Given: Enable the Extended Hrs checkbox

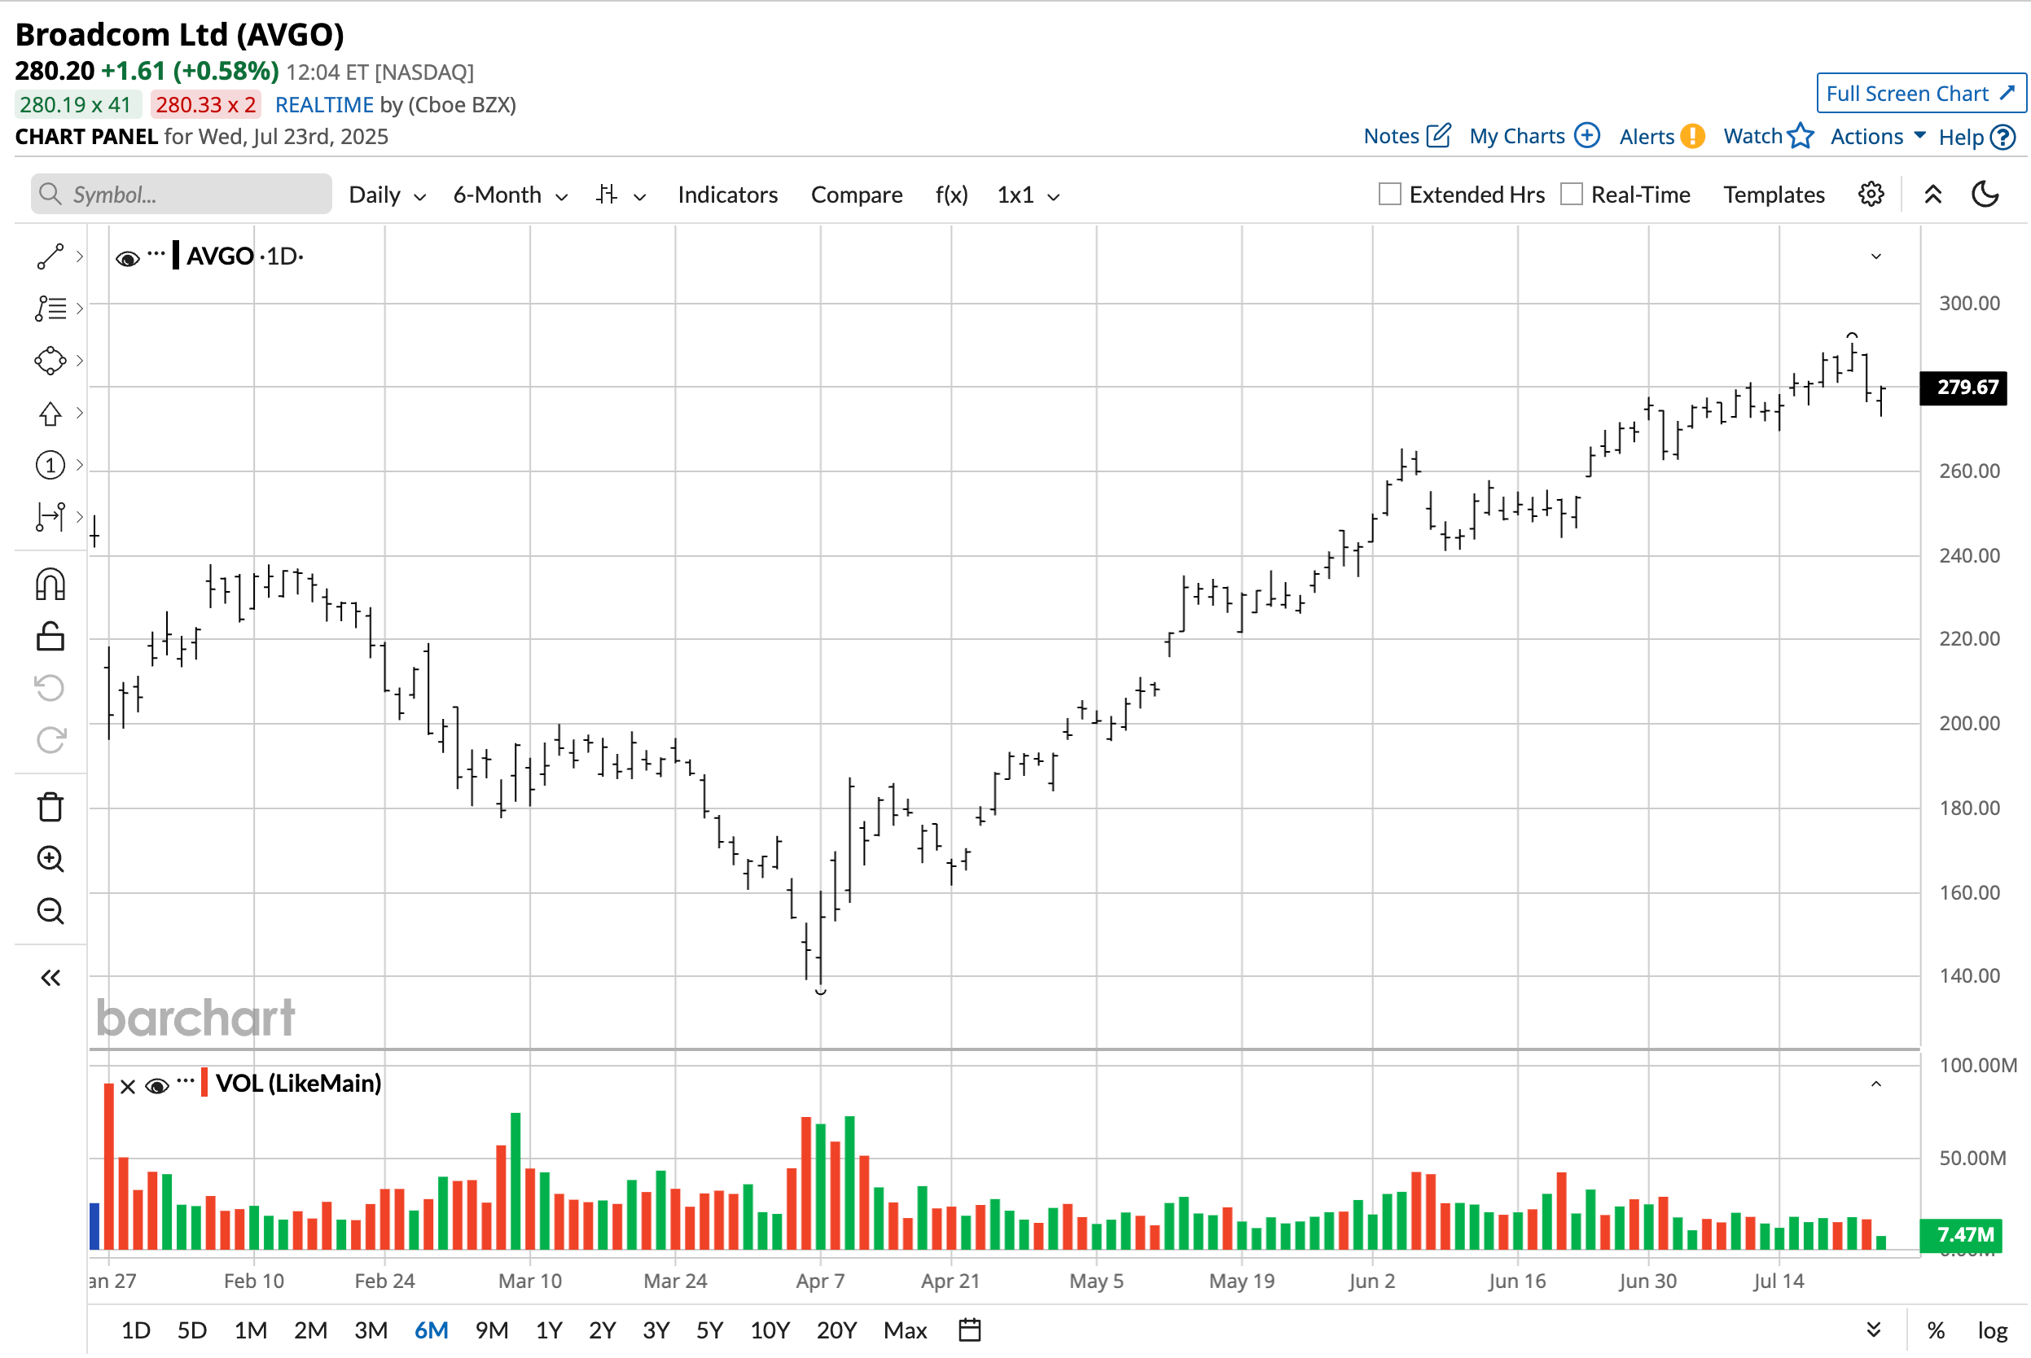Looking at the screenshot, I should click(1389, 194).
